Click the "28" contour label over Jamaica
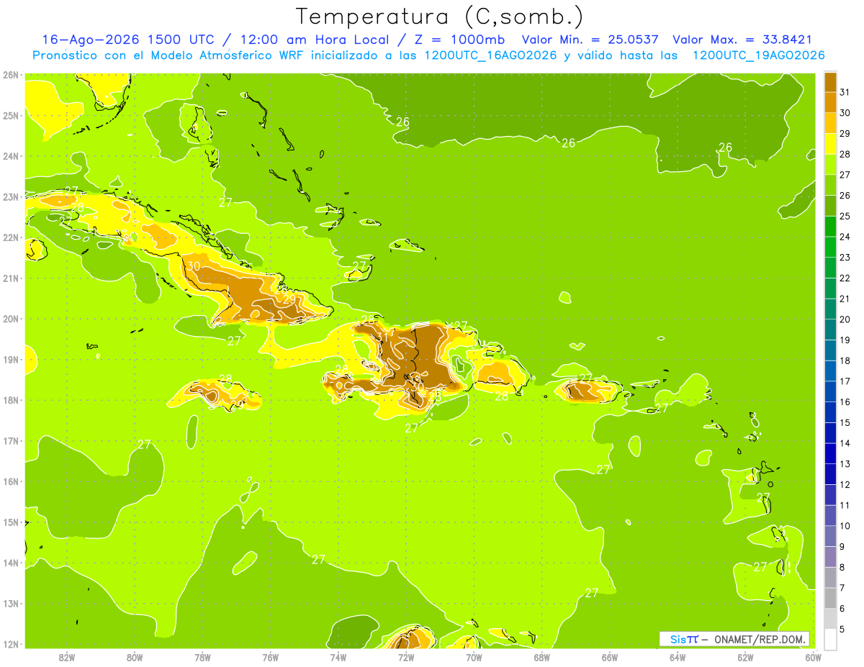 225,379
